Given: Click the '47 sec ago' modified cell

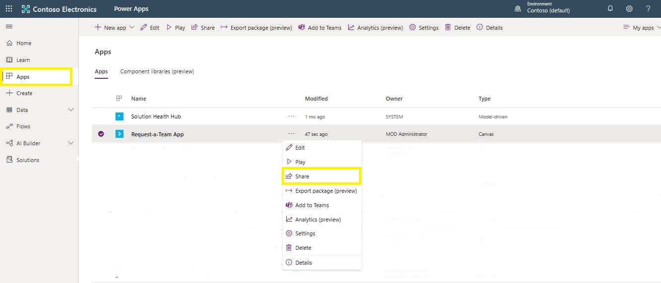Looking at the screenshot, I should [x=316, y=134].
